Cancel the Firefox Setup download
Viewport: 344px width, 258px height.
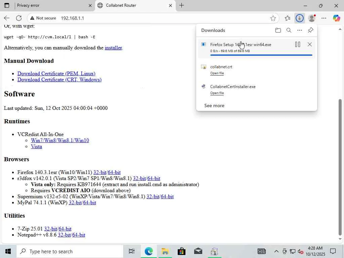click(x=309, y=45)
